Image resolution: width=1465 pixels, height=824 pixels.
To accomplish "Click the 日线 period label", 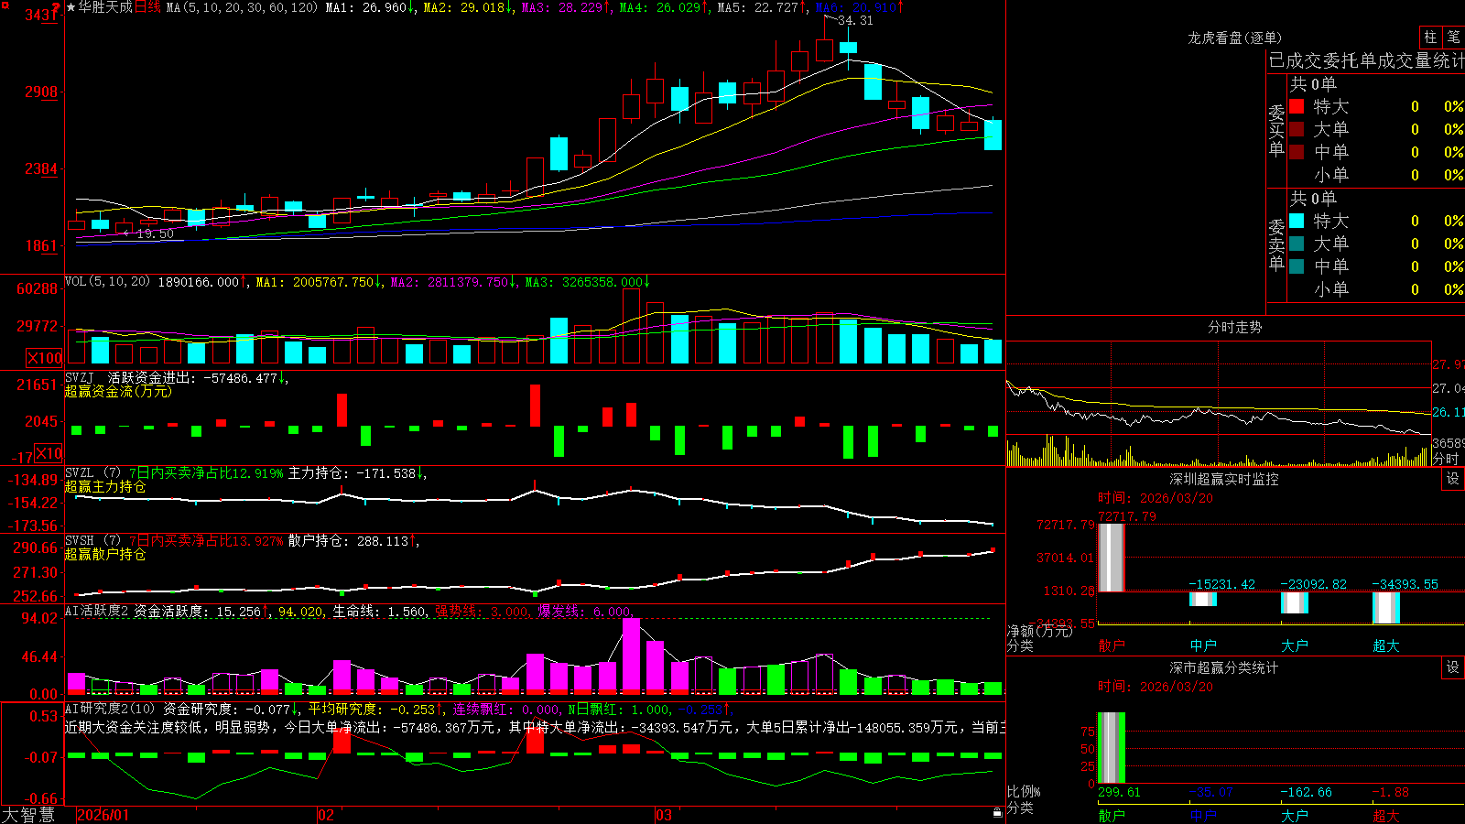I will [x=147, y=7].
